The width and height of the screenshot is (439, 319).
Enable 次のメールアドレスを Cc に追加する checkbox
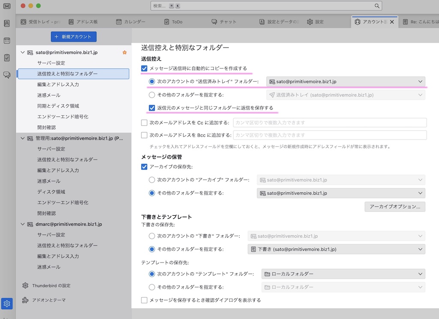point(144,123)
